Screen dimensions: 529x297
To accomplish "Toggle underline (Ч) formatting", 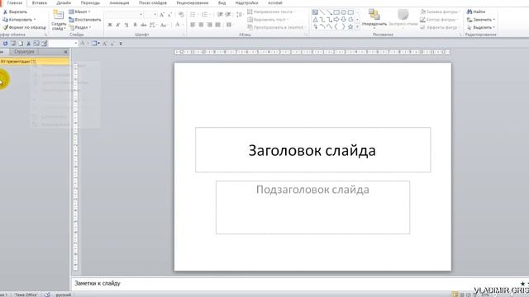I will point(126,25).
